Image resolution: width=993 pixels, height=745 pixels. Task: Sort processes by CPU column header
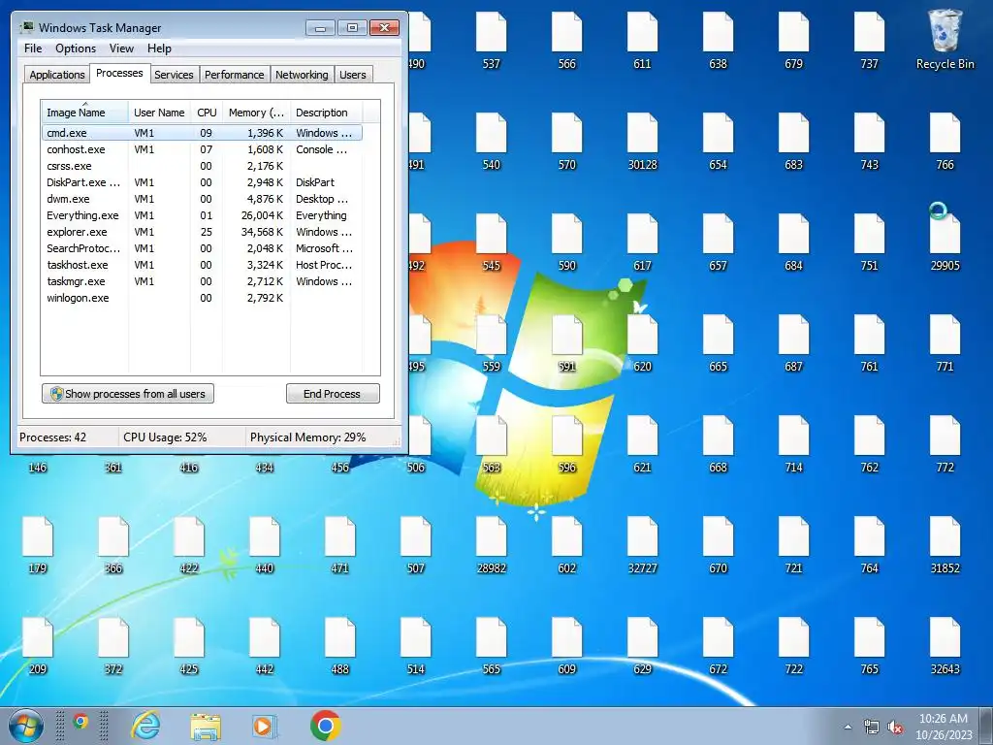pos(207,113)
